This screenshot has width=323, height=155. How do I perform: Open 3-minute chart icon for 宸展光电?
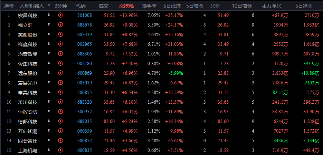(60, 82)
